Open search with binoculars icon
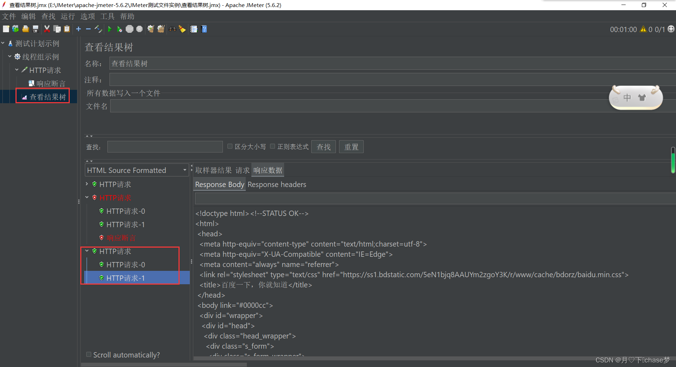Viewport: 676px width, 367px height. 172,29
